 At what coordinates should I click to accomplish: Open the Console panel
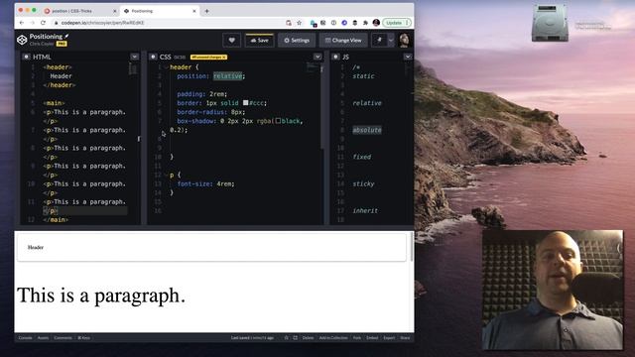point(25,337)
